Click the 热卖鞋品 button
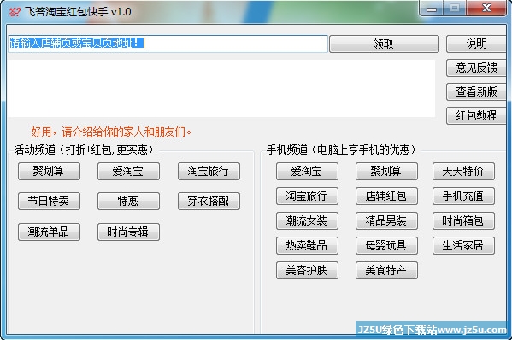The width and height of the screenshot is (512, 340). (307, 246)
